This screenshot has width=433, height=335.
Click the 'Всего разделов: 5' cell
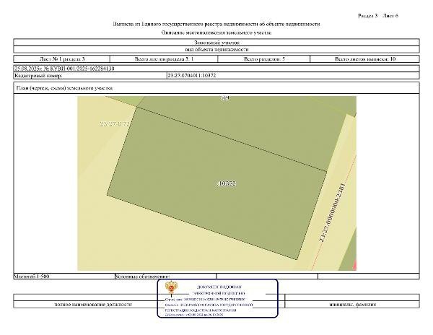click(264, 58)
